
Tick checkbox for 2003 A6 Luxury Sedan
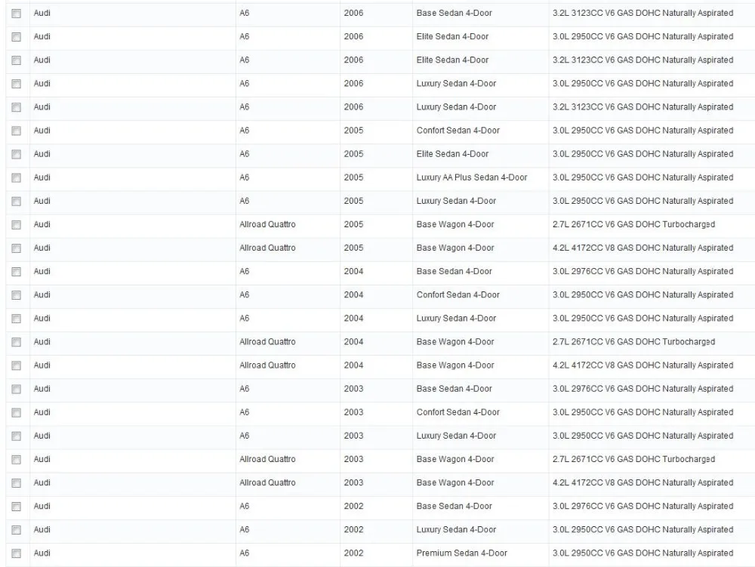[x=17, y=436]
